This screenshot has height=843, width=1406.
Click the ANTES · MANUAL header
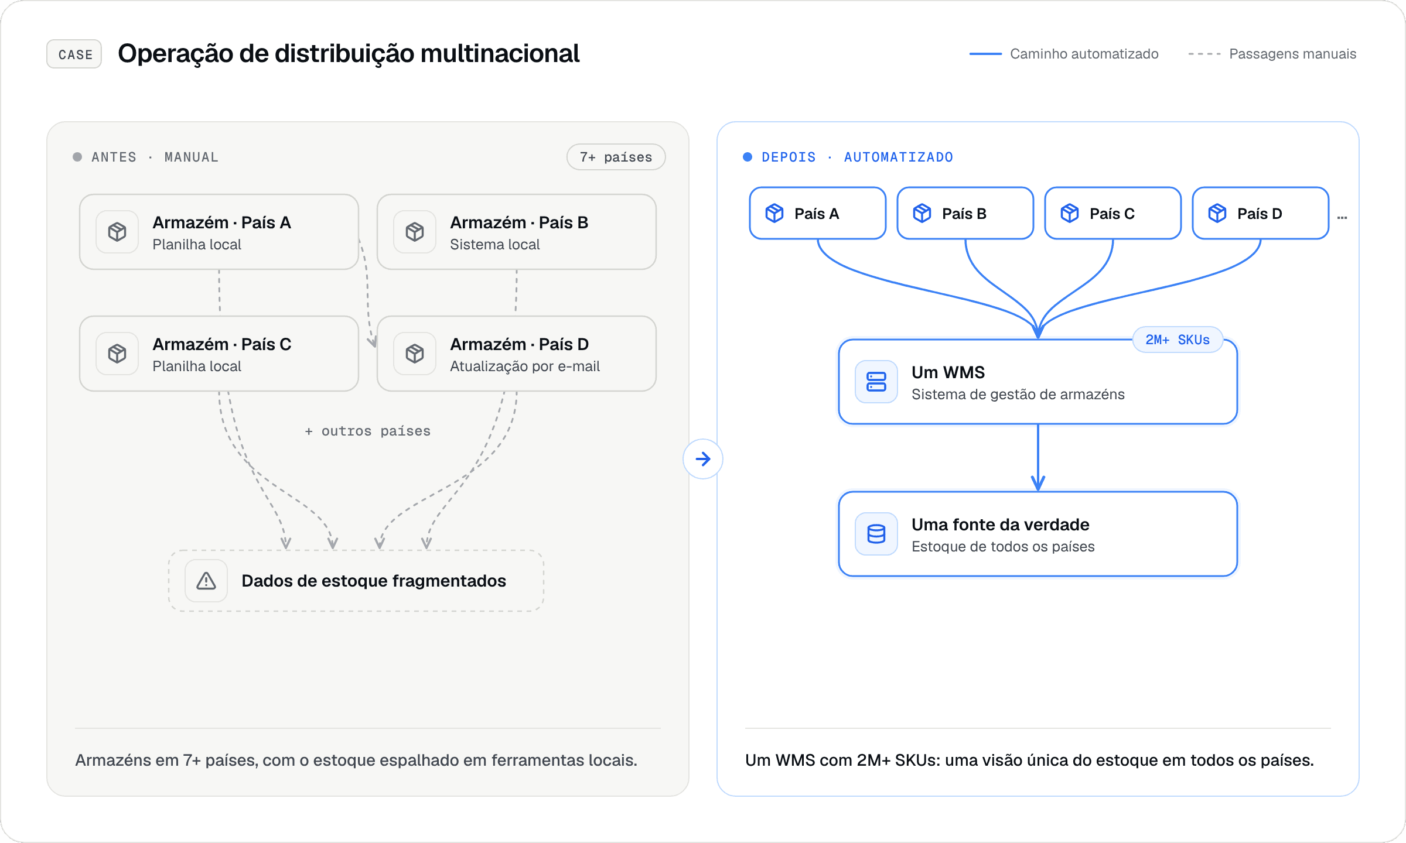[x=155, y=157]
